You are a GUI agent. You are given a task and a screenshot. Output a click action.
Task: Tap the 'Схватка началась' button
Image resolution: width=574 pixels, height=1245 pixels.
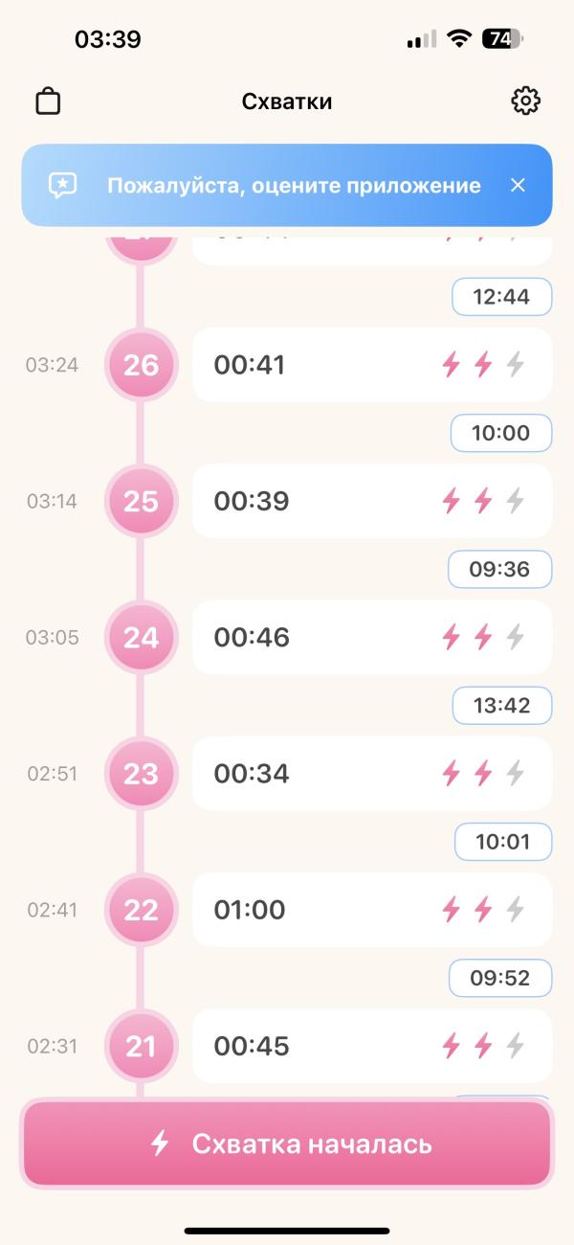pyautogui.click(x=287, y=1143)
